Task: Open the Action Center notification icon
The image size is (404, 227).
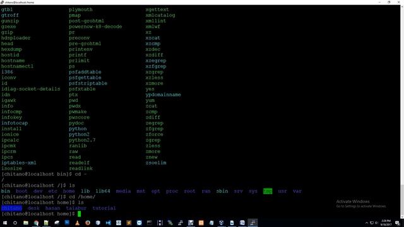Action: click(398, 223)
